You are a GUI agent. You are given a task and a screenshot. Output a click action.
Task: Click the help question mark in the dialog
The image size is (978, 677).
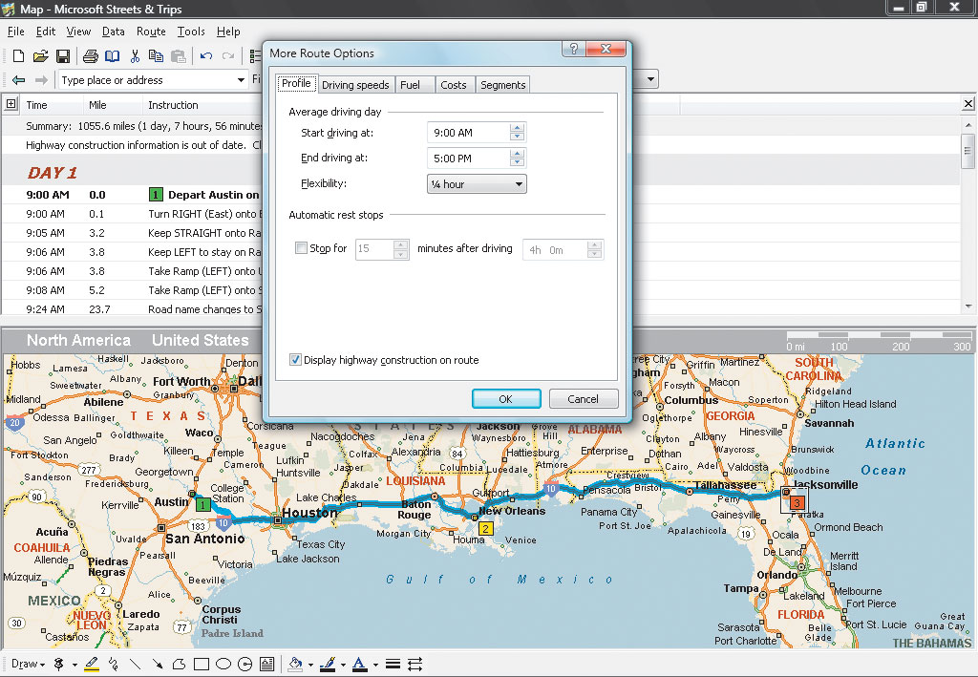(574, 49)
